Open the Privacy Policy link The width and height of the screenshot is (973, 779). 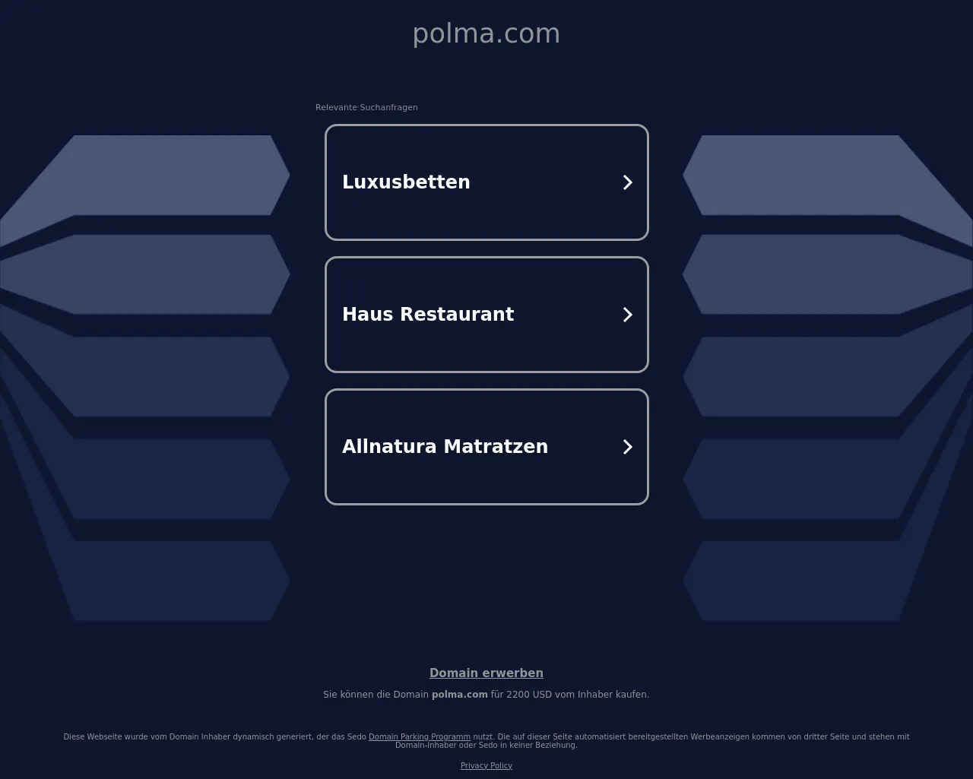click(x=486, y=765)
